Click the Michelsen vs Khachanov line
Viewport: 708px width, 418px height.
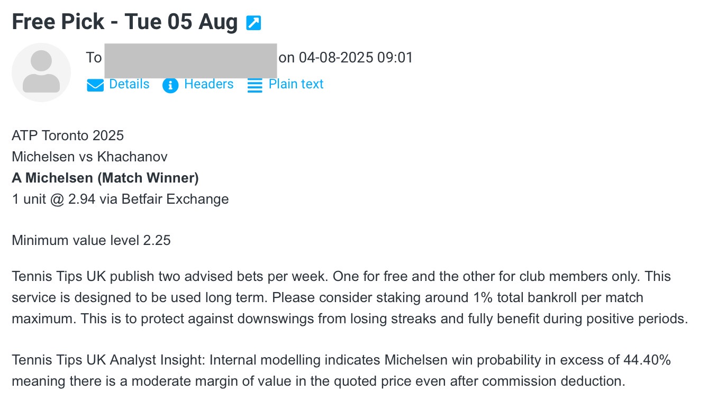point(89,157)
